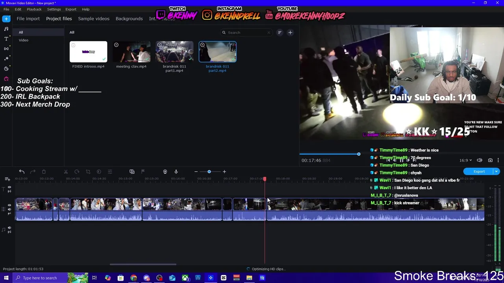Screen dimensions: 504x283
Task: Toggle the audio track link icon
Action: 9,232
